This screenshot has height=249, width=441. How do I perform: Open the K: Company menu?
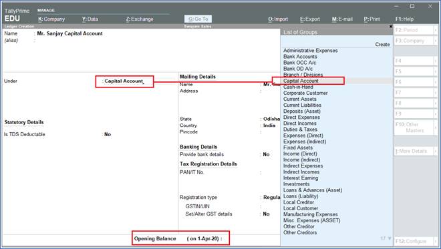51,19
